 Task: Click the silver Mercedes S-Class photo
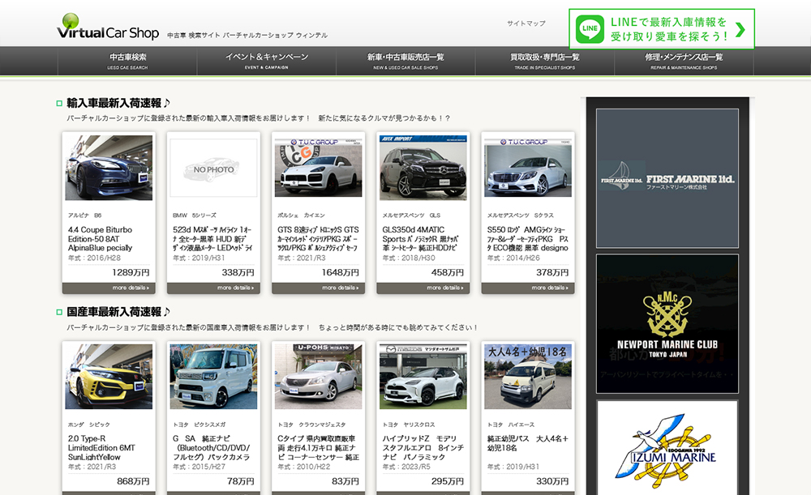(528, 168)
